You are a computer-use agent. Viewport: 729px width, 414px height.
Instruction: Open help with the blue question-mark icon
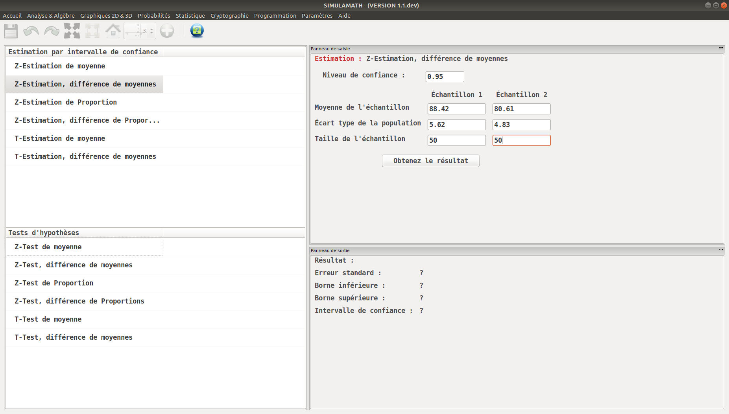click(x=197, y=31)
